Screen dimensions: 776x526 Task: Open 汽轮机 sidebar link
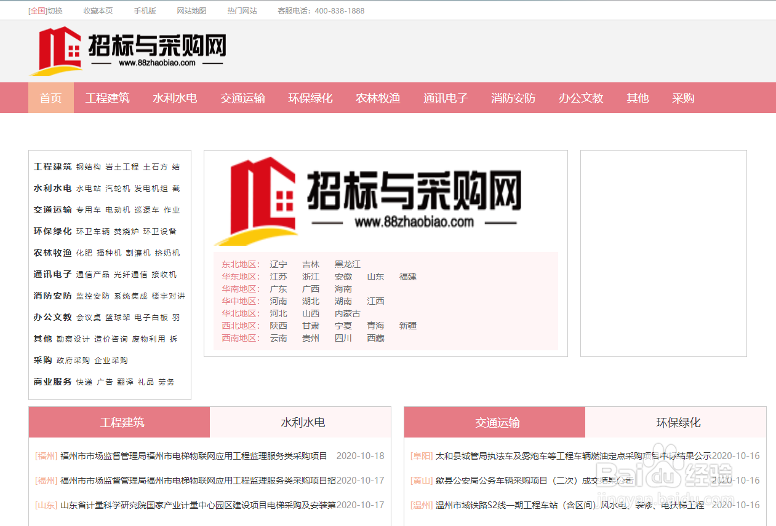118,189
